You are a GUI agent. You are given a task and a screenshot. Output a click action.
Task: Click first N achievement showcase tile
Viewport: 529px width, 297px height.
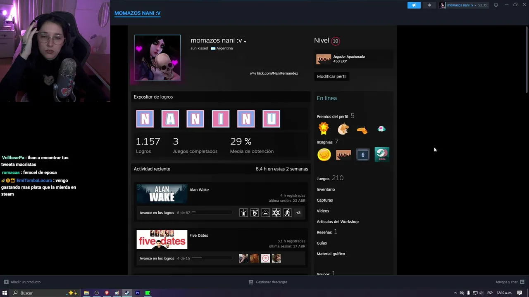tap(145, 119)
